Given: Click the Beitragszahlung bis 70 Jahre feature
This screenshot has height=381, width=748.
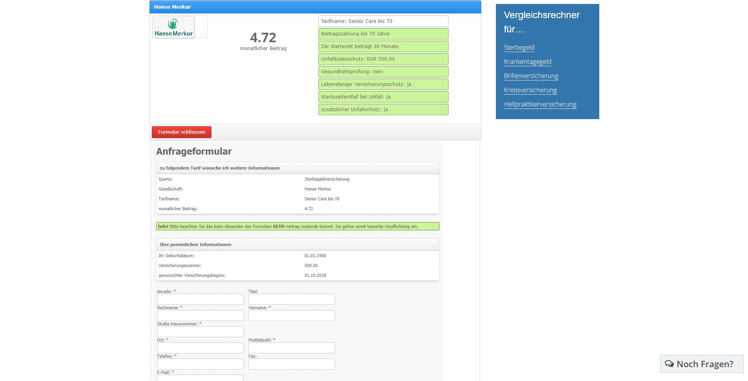Looking at the screenshot, I should point(383,34).
